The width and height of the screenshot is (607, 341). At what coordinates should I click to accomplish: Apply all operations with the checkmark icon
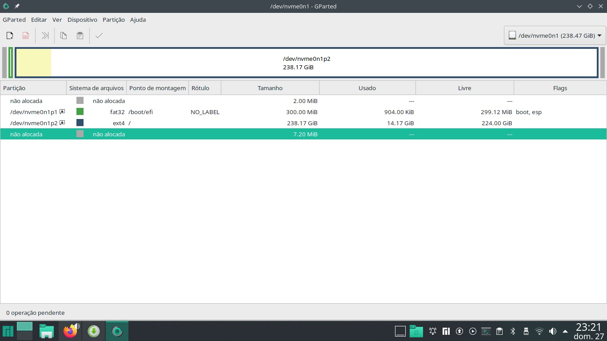pyautogui.click(x=99, y=36)
